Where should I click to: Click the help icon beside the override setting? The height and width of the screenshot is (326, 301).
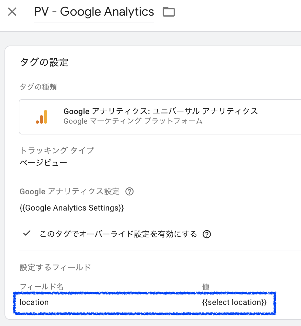click(x=207, y=234)
